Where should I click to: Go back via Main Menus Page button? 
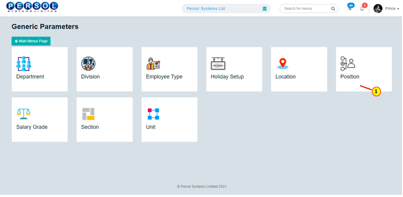point(31,41)
